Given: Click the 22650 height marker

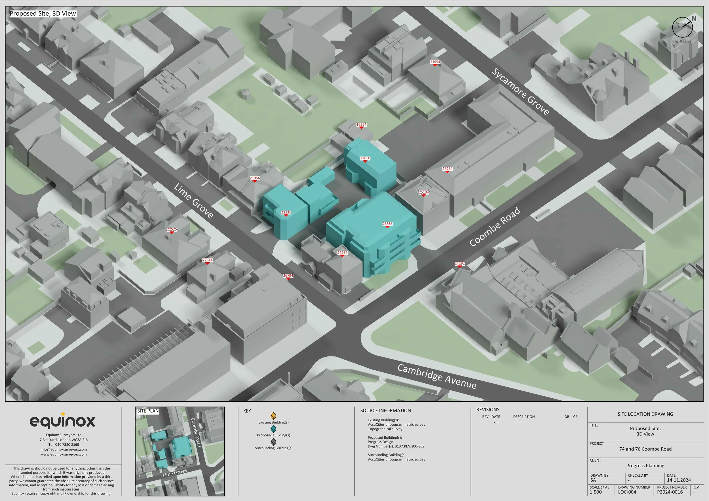Looking at the screenshot, I should [x=365, y=159].
